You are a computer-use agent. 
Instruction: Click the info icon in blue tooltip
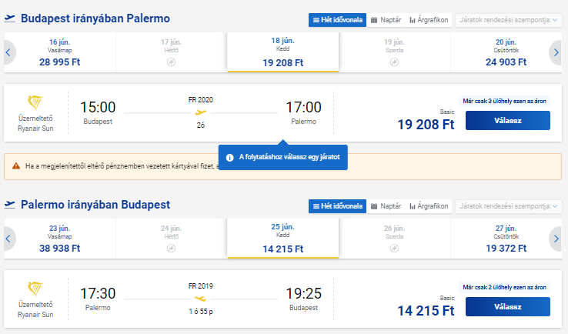pyautogui.click(x=229, y=158)
